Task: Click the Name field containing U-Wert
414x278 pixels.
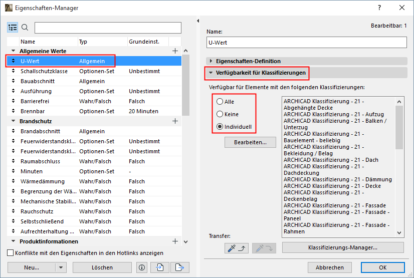Action: (x=307, y=43)
